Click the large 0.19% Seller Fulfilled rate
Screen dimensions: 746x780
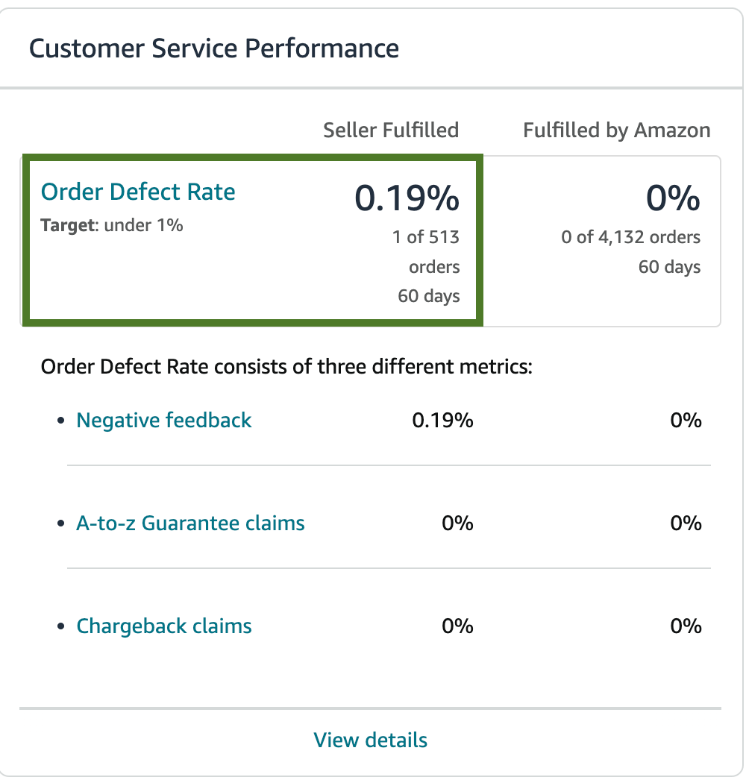pos(407,198)
